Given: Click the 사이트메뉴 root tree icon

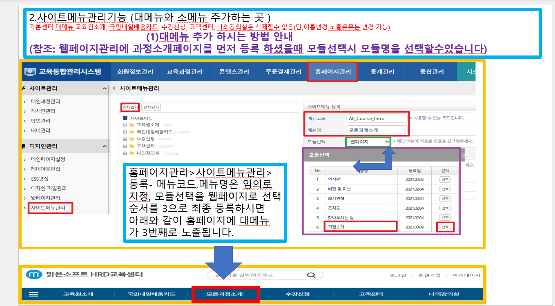Looking at the screenshot, I should pos(125,118).
